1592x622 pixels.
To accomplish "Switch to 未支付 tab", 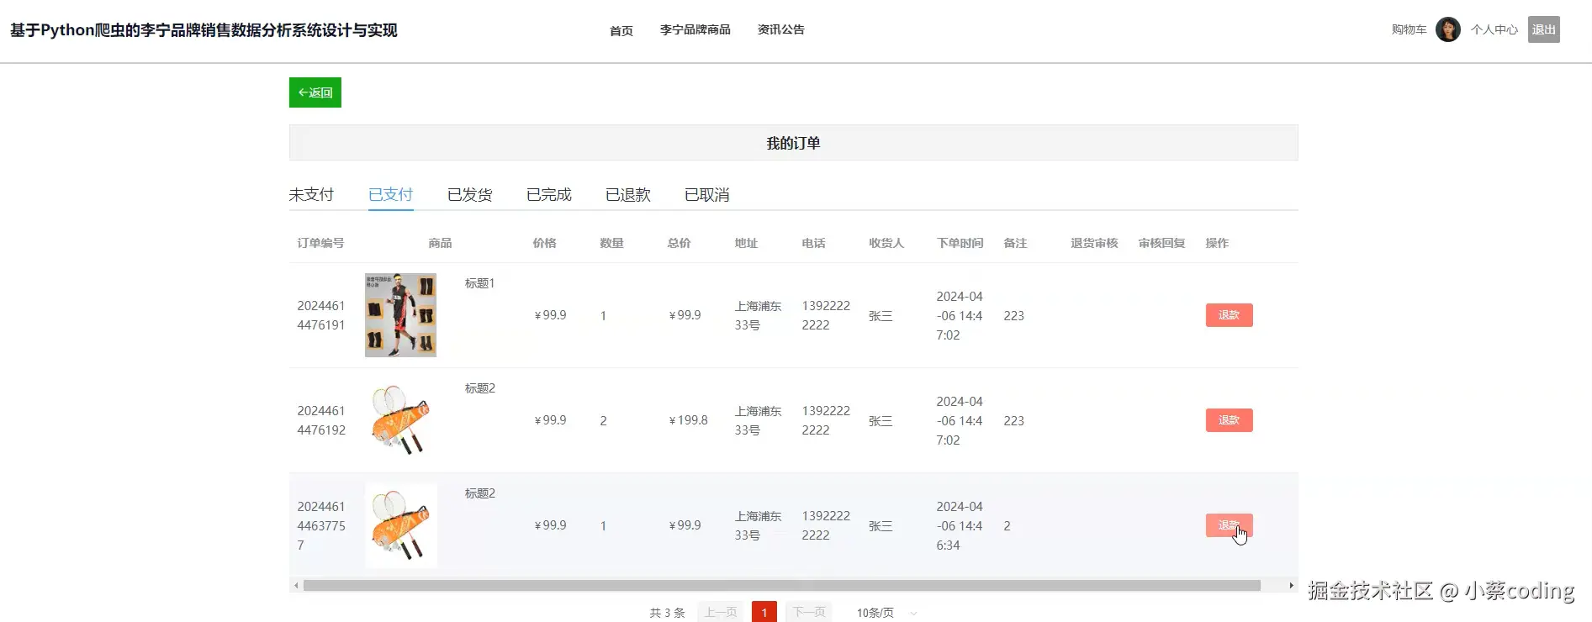I will [x=311, y=195].
